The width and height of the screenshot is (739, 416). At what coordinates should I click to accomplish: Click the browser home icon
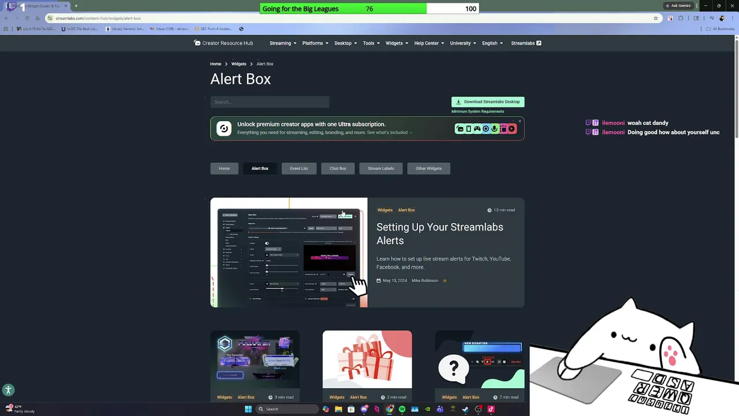38,18
